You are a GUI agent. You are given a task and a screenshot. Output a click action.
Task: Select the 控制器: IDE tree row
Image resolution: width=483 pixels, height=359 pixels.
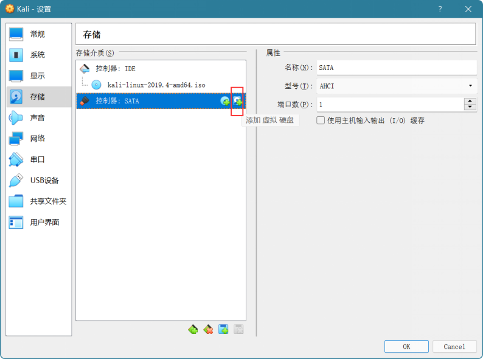(161, 69)
